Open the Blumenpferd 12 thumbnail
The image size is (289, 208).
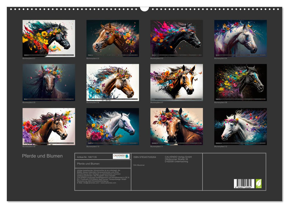(x=240, y=126)
